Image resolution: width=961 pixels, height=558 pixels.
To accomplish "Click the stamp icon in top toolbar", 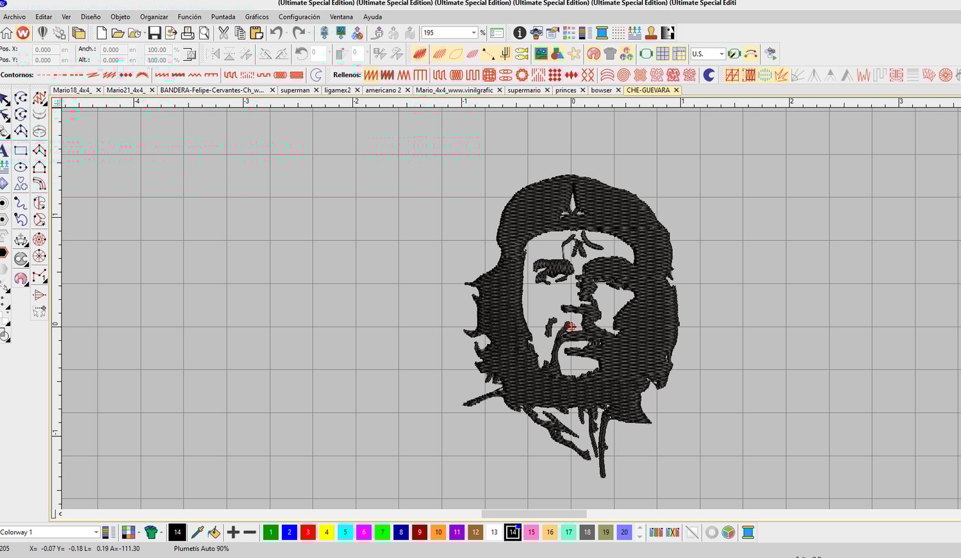I will point(651,33).
